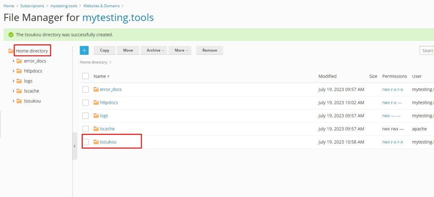The image size is (434, 197).
Task: Open the Archive dropdown menu
Action: [x=154, y=50]
